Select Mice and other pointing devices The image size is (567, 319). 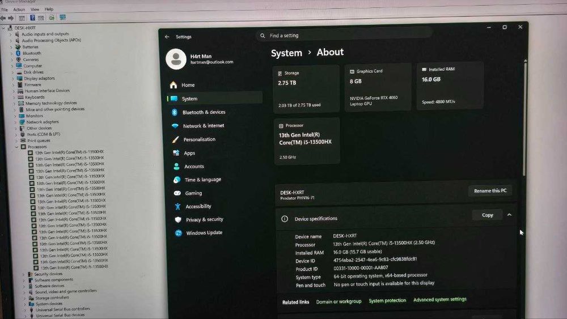[x=55, y=109]
